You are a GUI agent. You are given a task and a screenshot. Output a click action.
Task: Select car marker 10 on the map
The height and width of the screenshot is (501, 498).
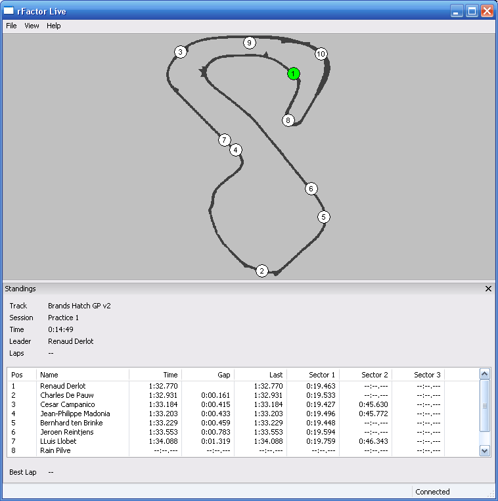[321, 54]
